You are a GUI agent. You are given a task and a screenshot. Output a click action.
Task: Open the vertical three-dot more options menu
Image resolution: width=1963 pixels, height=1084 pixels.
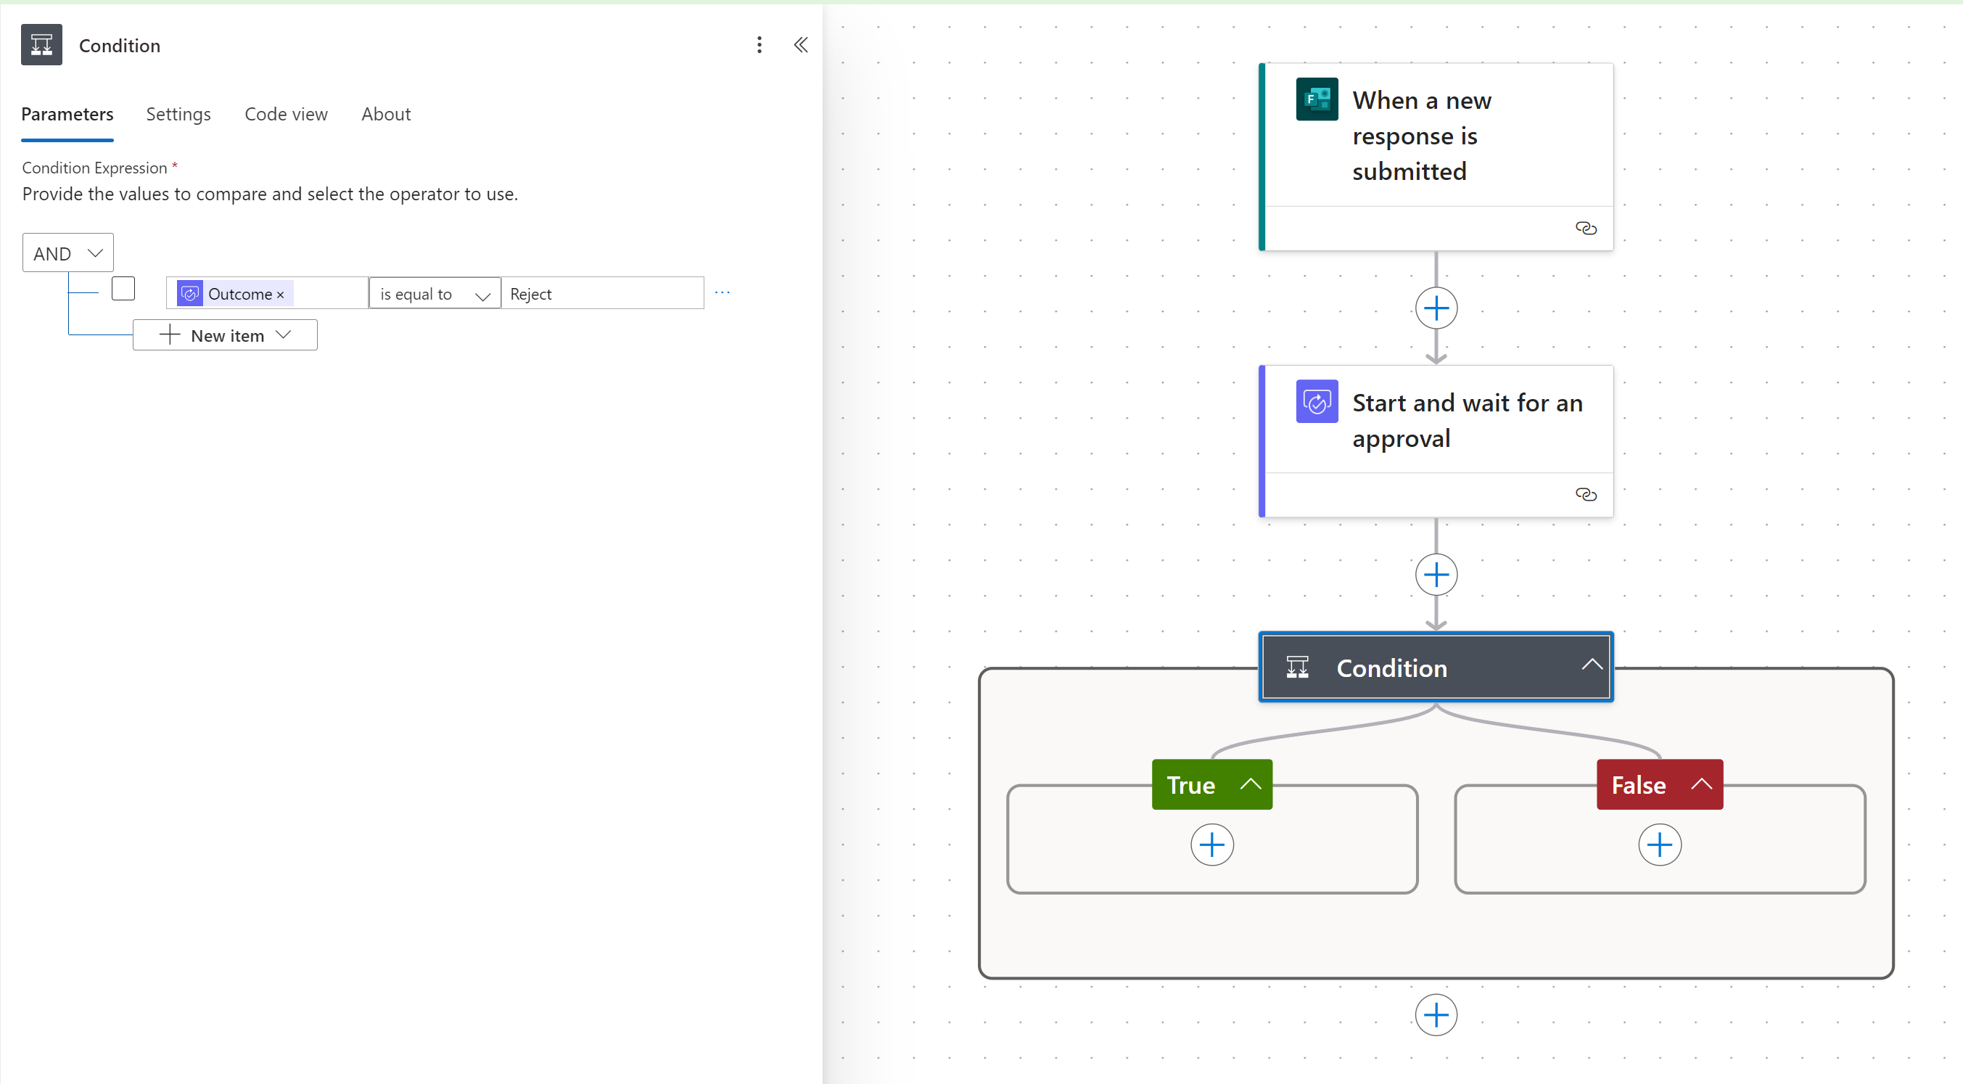click(759, 45)
